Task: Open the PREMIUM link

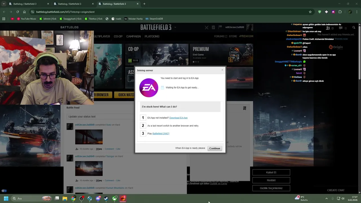Action: (246, 36)
